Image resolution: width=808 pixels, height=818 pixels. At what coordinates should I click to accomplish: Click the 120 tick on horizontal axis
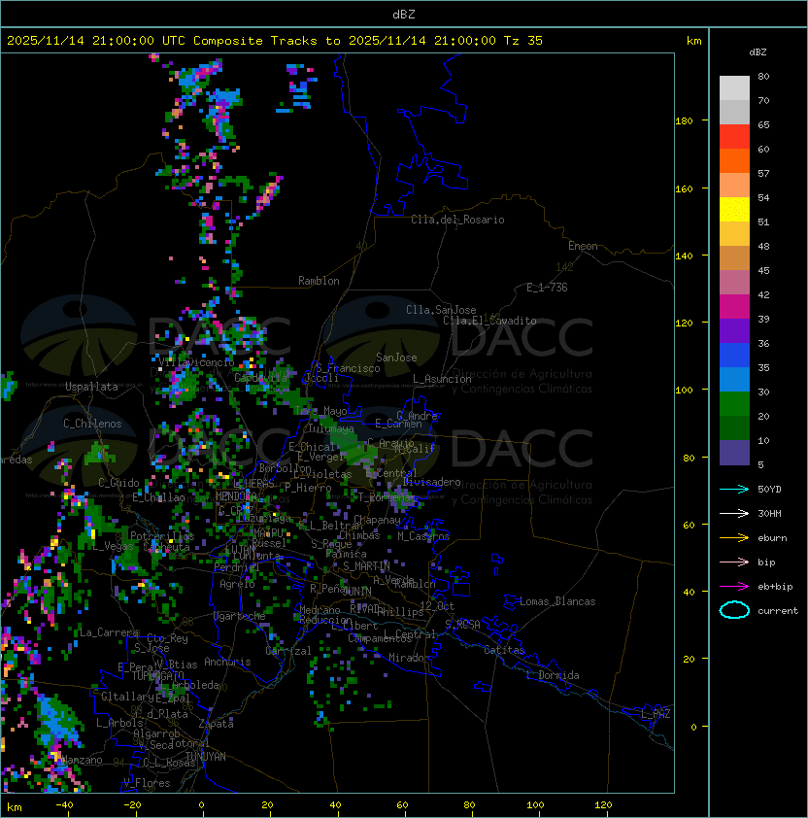coord(603,805)
